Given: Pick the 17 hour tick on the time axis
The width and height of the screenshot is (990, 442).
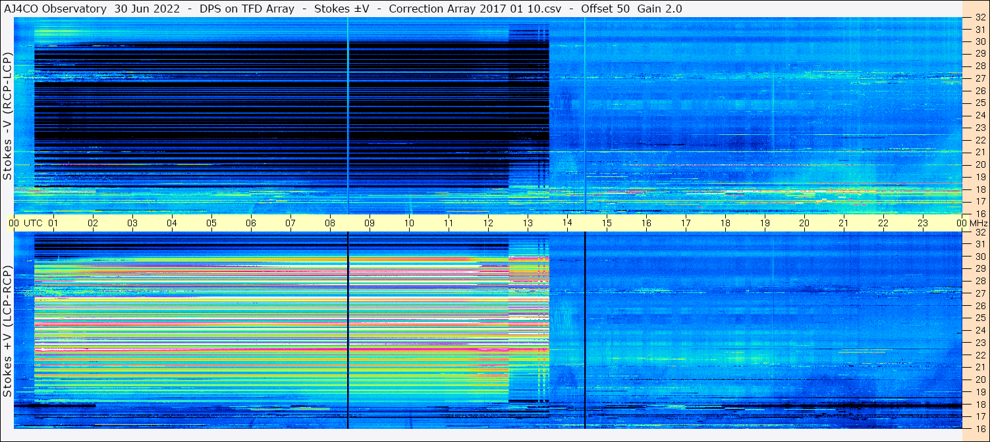Looking at the screenshot, I should (686, 223).
